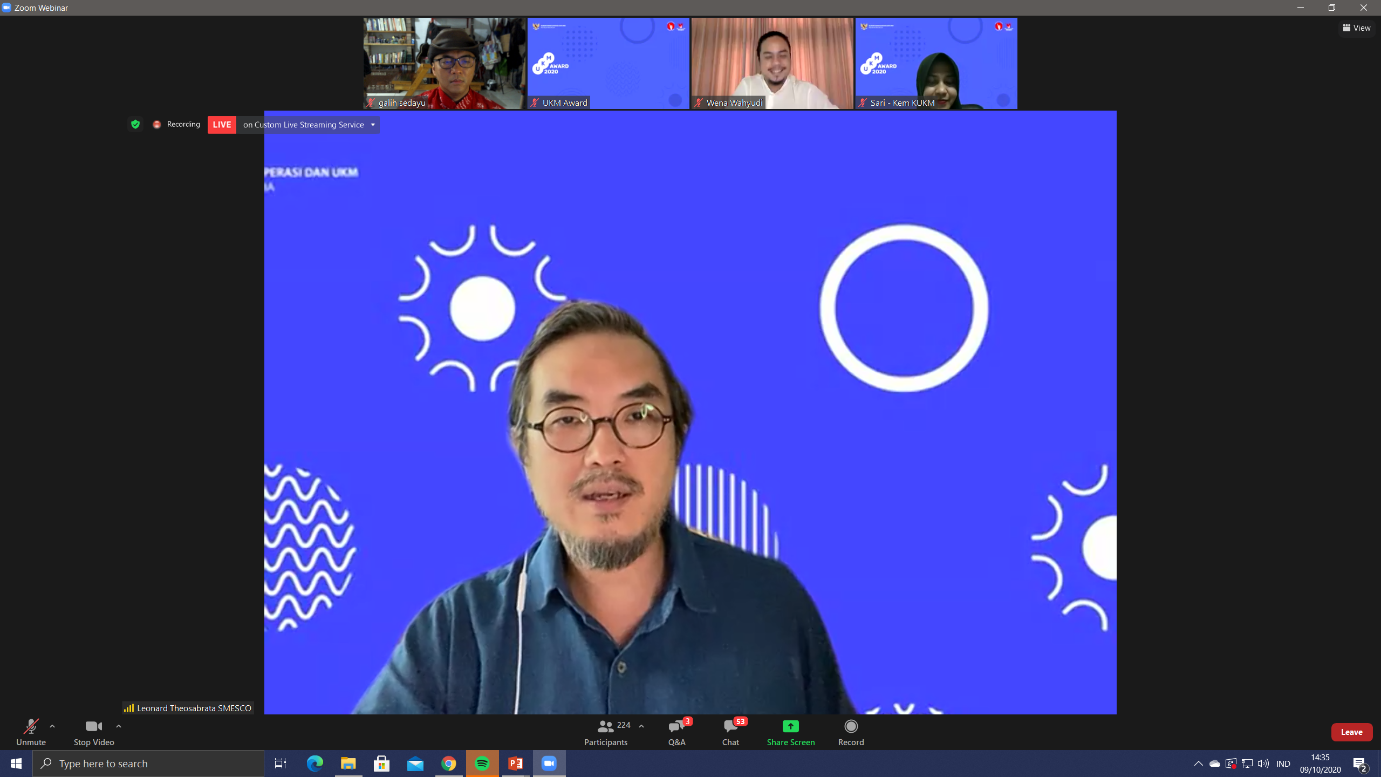This screenshot has width=1381, height=777.
Task: Click Share Screen
Action: (x=790, y=732)
